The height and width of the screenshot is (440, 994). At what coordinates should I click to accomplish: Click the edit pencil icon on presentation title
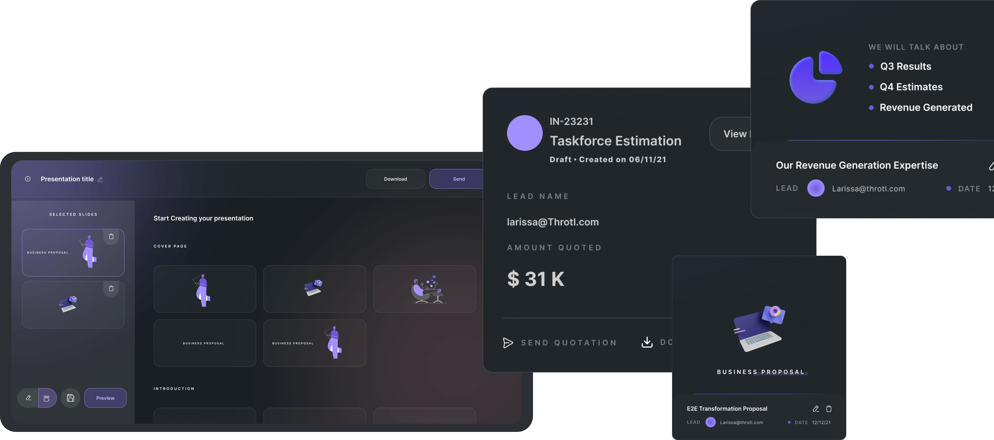coord(100,179)
